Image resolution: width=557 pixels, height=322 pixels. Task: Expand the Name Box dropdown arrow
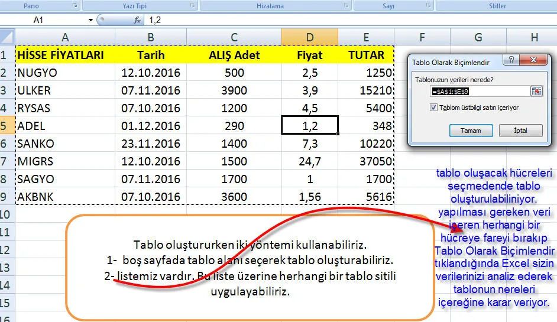(90, 20)
